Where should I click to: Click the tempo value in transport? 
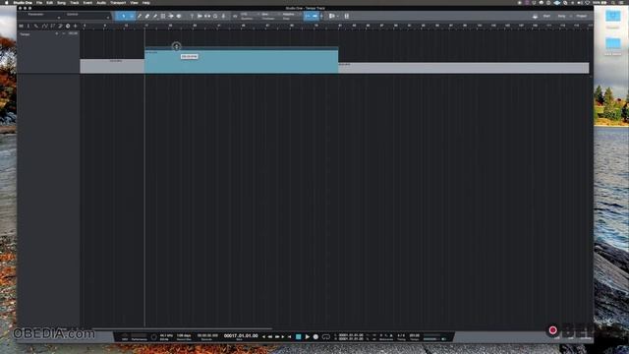[x=415, y=335]
